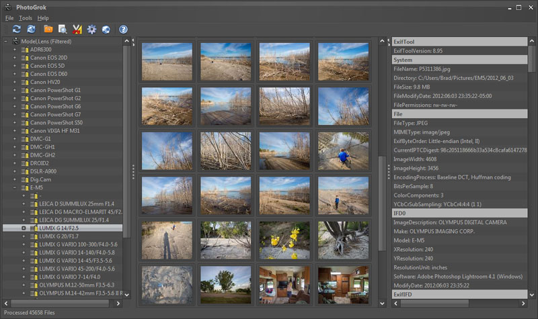
Task: Select thumbnail of boy in blue crouching
Action: (343, 151)
